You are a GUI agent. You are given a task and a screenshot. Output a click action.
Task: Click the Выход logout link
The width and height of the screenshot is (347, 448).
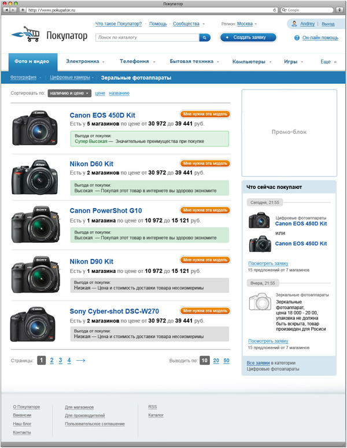328,24
